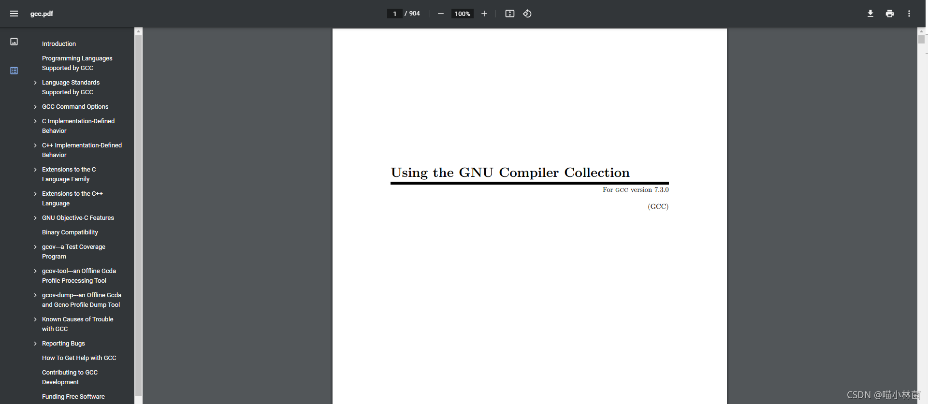
Task: Toggle the sidebar with the hamburger menu icon
Action: pyautogui.click(x=14, y=14)
